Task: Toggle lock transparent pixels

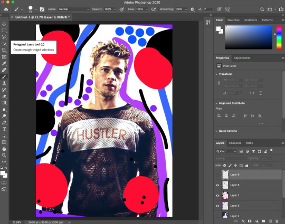Action: tap(224, 165)
